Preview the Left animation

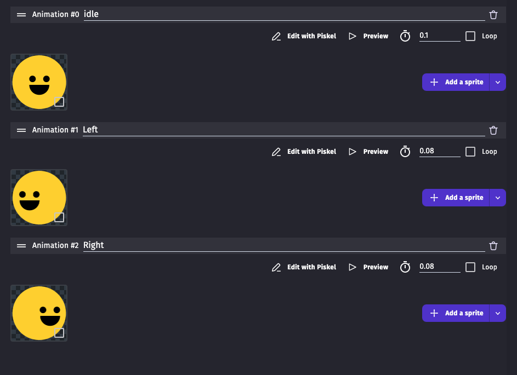pyautogui.click(x=369, y=152)
